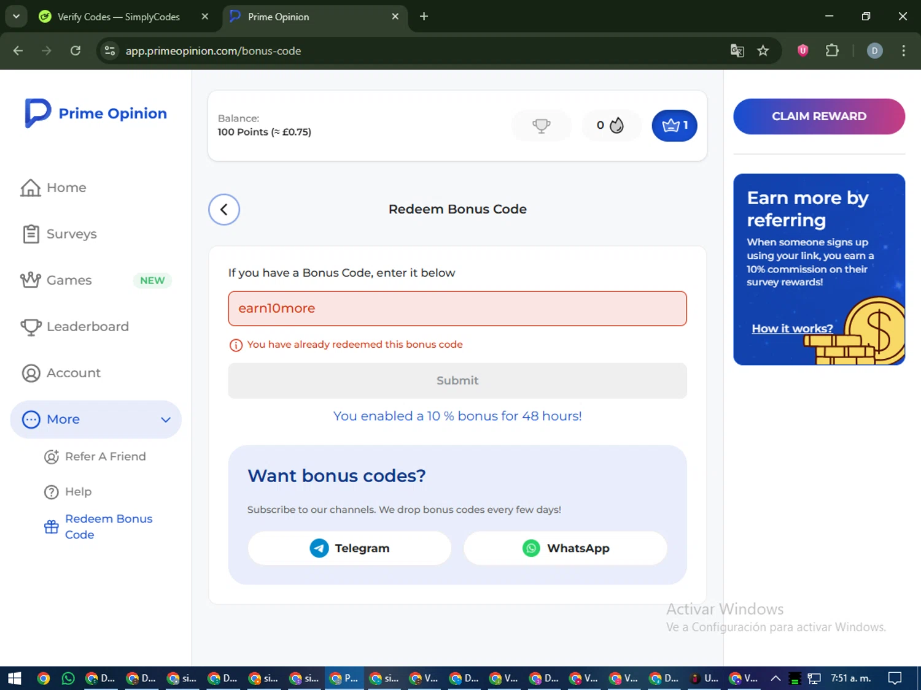
Task: Click the streak flame counter
Action: (610, 126)
